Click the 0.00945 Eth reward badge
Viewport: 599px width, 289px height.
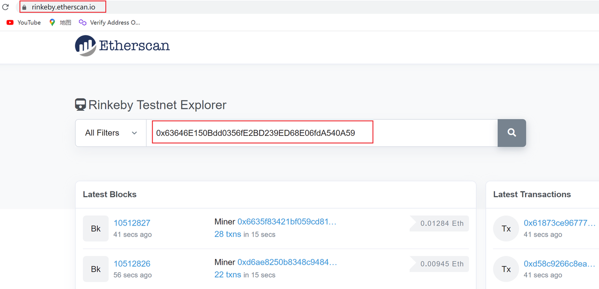click(x=439, y=264)
